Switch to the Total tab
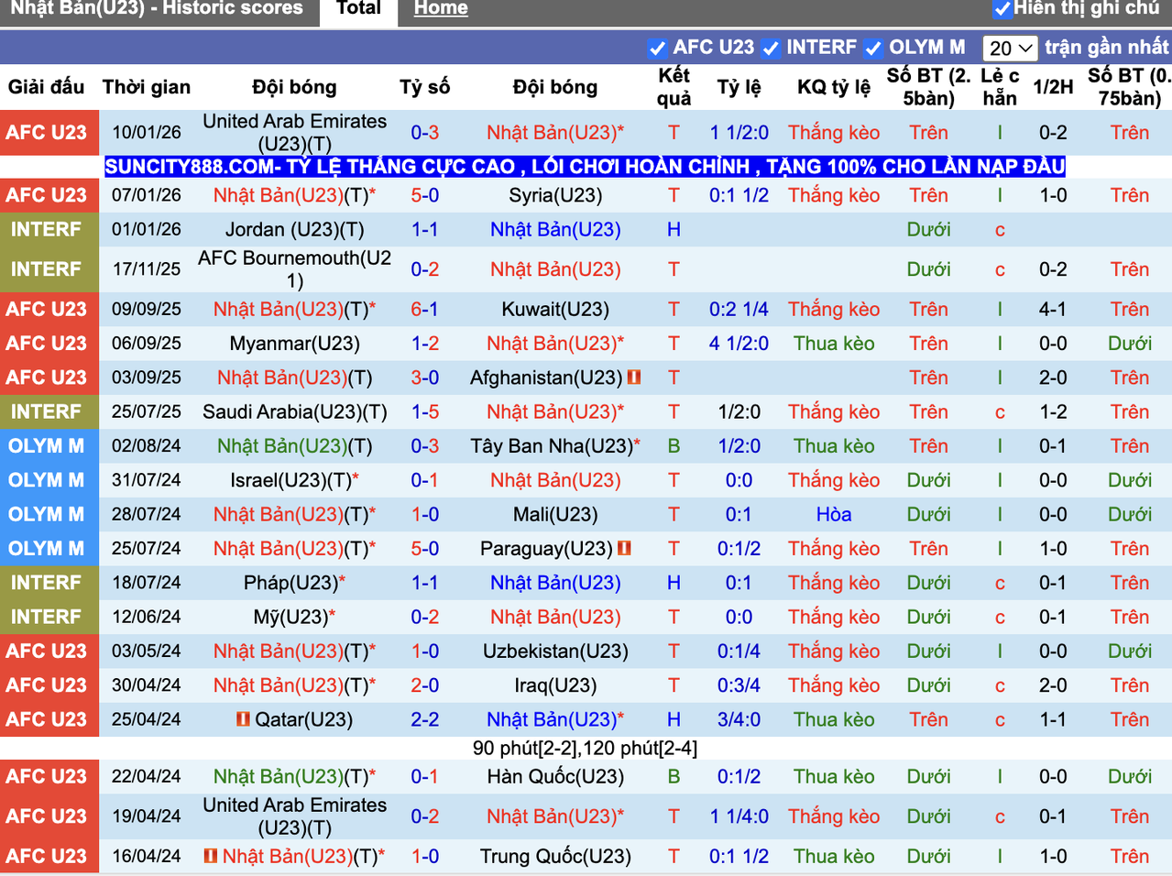The width and height of the screenshot is (1172, 876). [x=358, y=9]
